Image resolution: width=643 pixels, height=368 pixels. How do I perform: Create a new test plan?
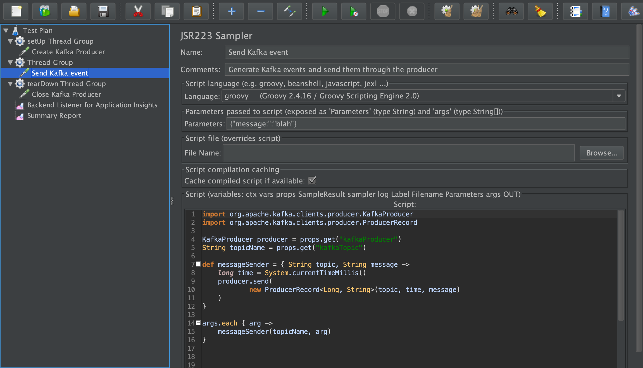coord(16,11)
